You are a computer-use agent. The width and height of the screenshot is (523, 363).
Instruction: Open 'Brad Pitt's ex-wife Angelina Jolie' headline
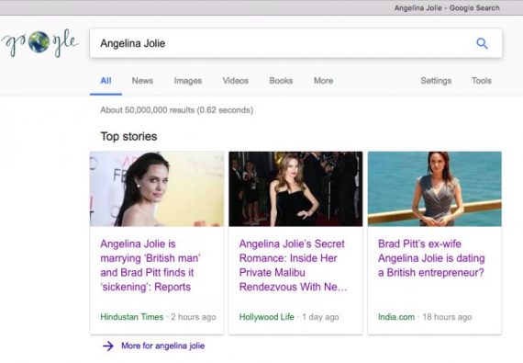431,258
